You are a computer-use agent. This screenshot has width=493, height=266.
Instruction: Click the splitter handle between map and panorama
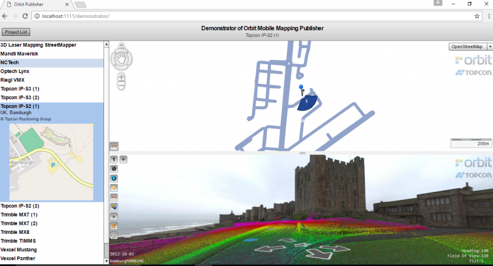pos(303,153)
